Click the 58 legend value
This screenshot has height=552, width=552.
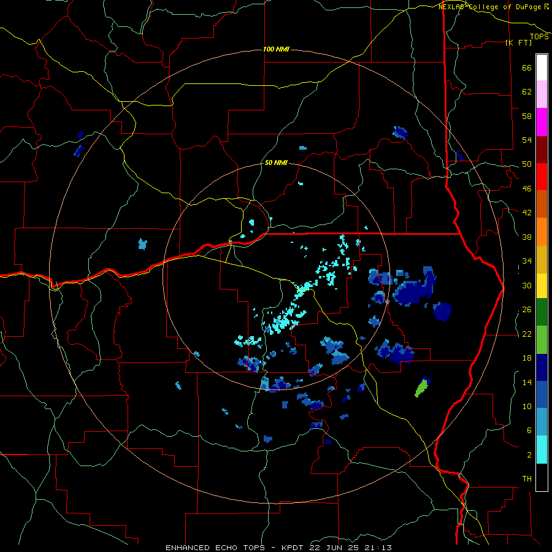tap(527, 116)
